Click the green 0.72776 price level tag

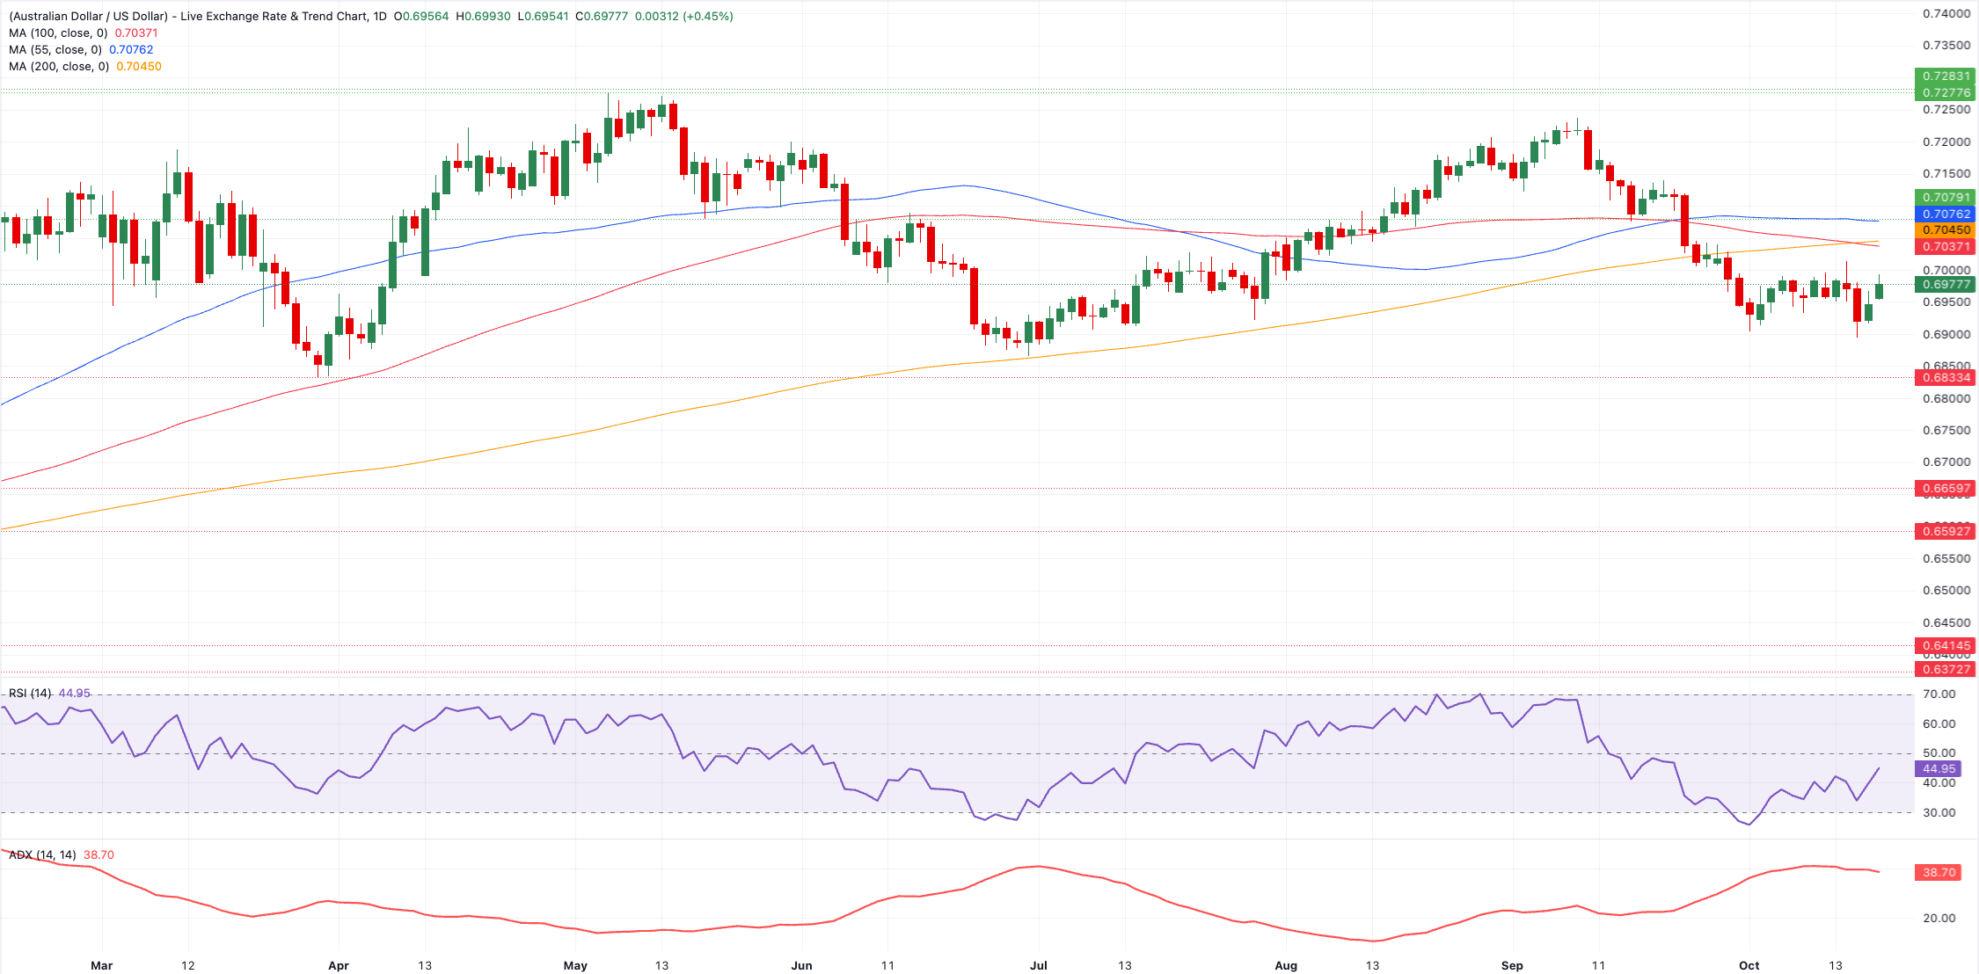pos(1946,92)
